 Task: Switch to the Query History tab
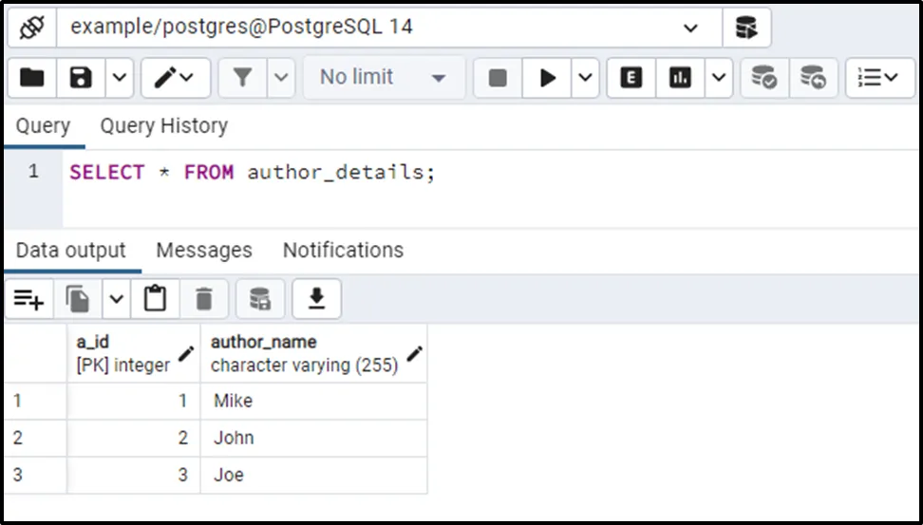[163, 126]
